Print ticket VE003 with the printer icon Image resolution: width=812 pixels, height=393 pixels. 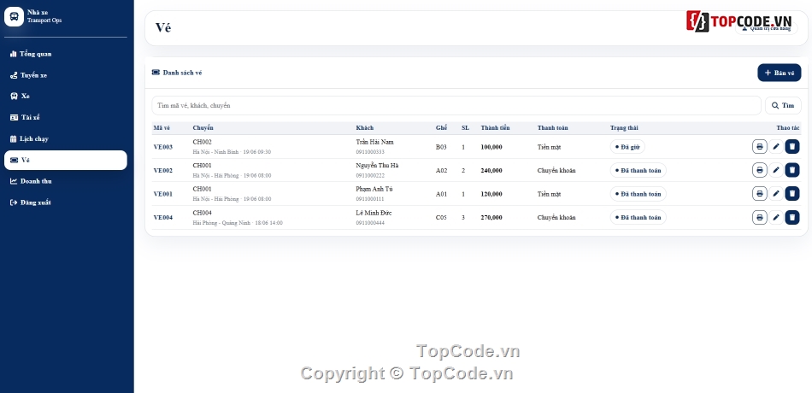tap(759, 147)
